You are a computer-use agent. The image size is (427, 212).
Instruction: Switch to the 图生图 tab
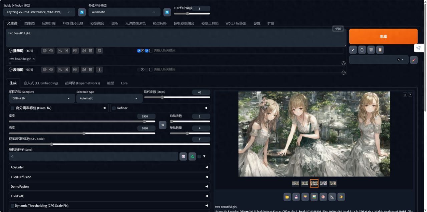click(x=30, y=23)
